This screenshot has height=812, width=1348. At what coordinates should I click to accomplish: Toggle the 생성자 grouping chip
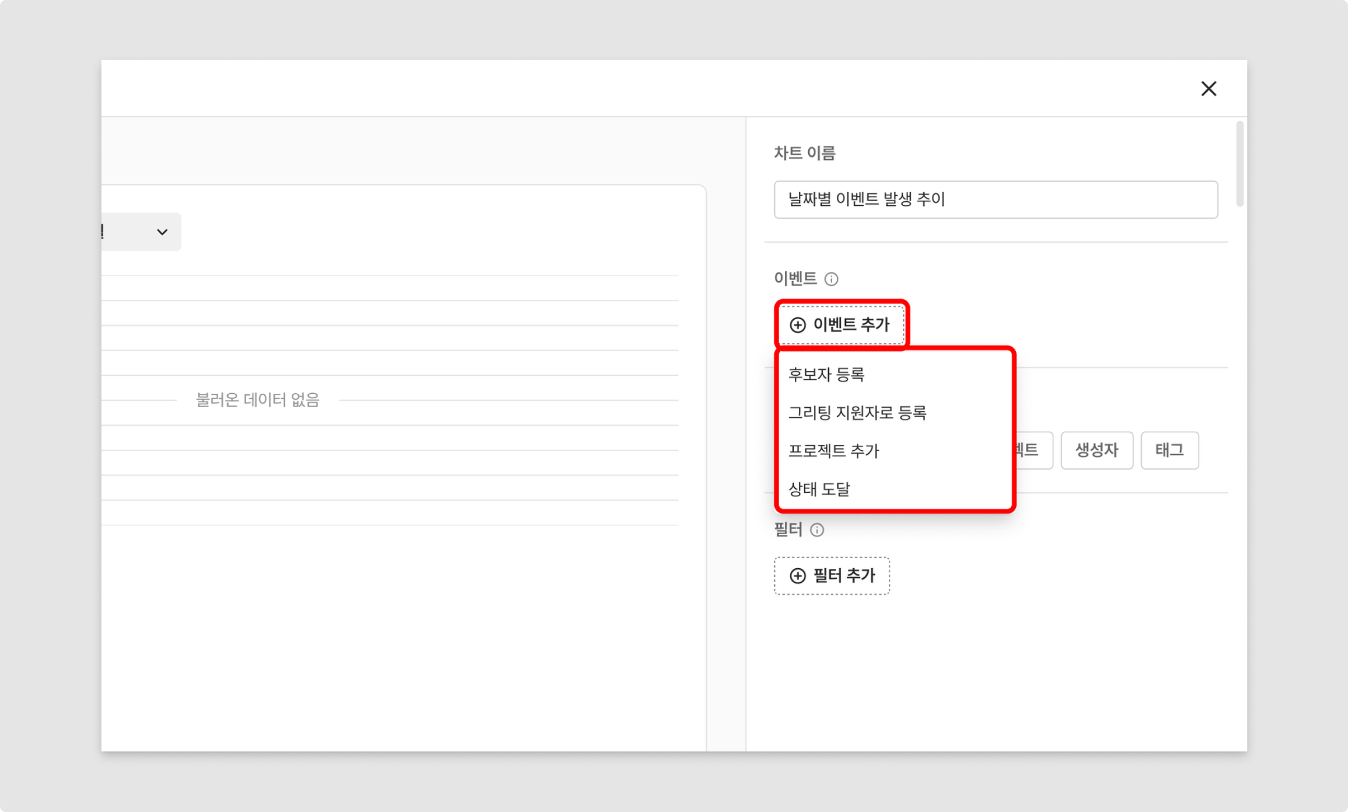(1096, 450)
